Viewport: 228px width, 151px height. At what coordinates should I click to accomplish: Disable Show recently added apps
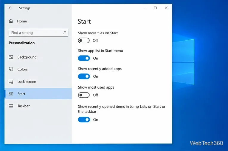coord(84,76)
